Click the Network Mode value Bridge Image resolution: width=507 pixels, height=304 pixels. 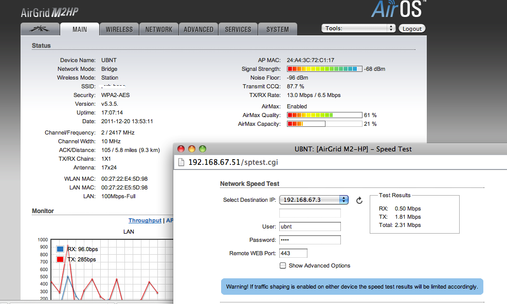click(110, 69)
